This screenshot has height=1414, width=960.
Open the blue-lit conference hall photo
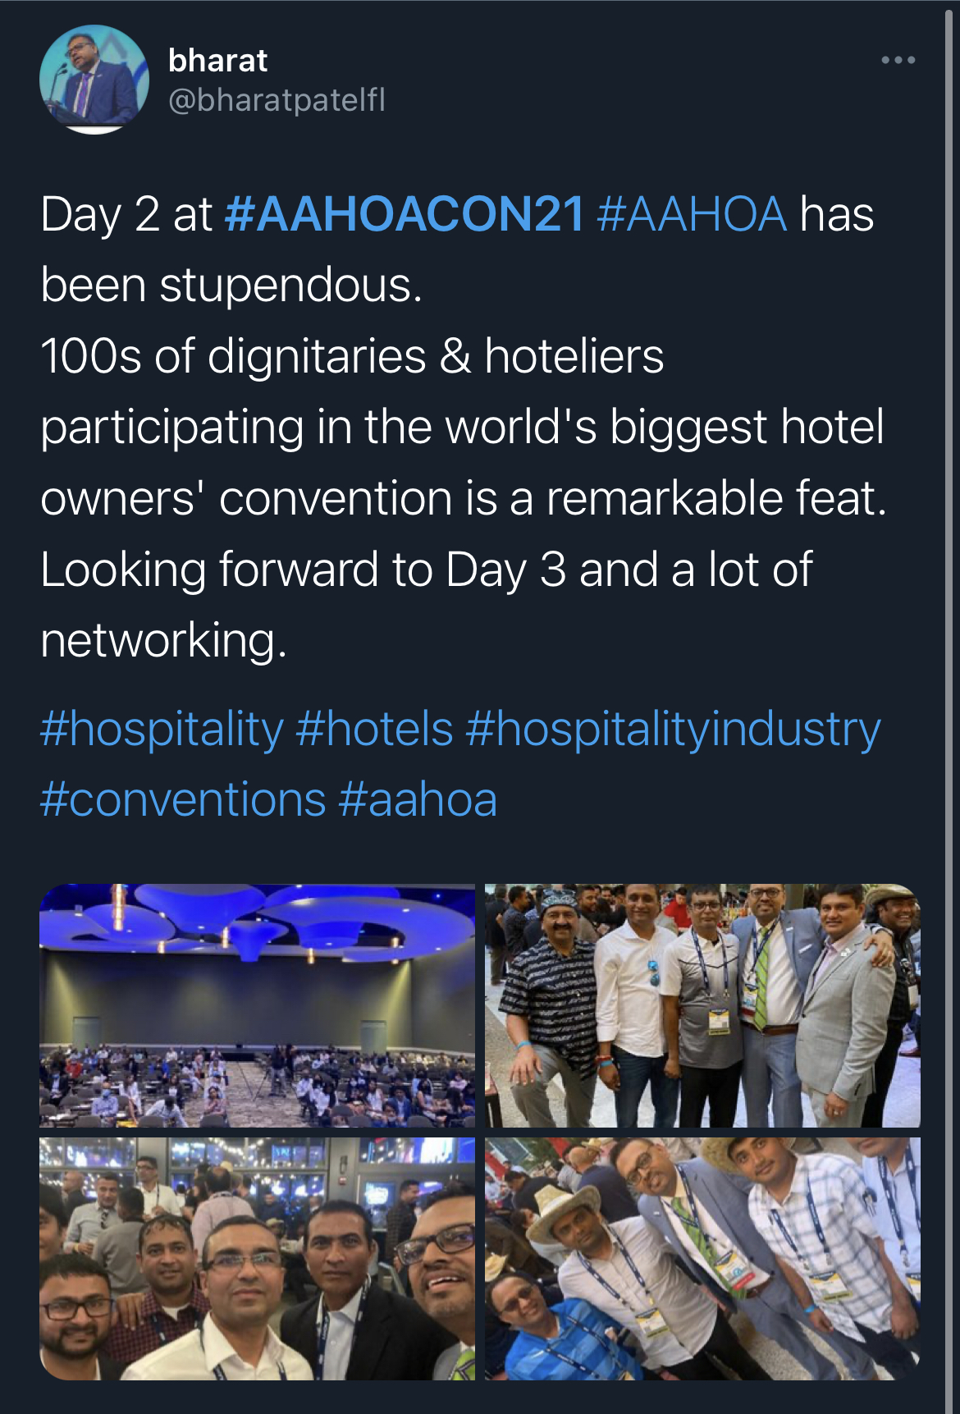coord(257,1005)
